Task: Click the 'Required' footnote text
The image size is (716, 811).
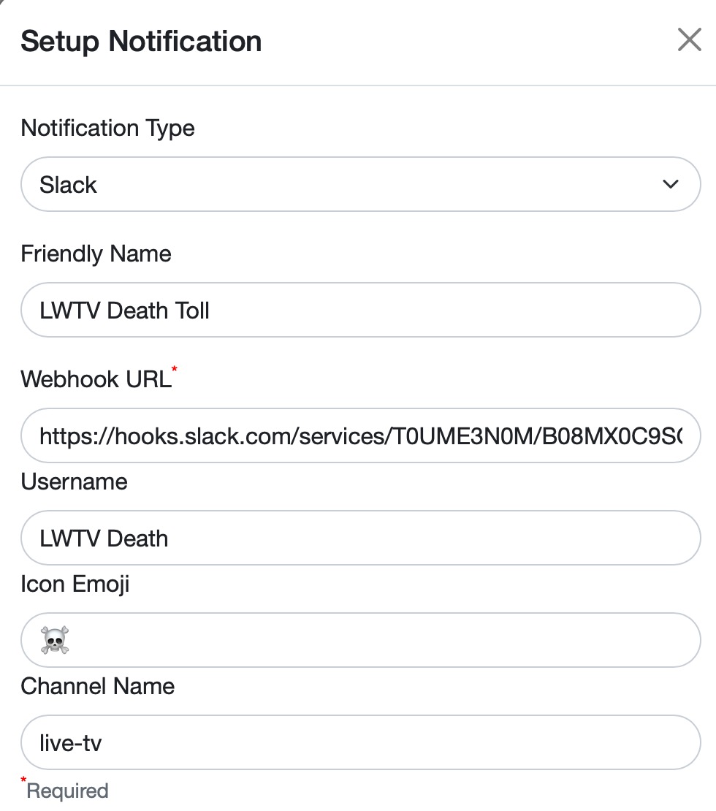Action: pyautogui.click(x=67, y=791)
